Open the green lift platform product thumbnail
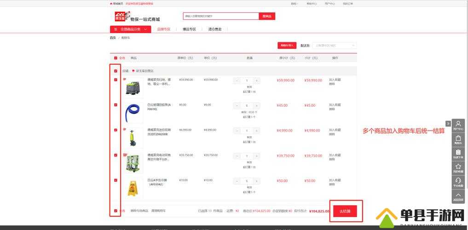Screen dimensions: 468x230 [133, 163]
